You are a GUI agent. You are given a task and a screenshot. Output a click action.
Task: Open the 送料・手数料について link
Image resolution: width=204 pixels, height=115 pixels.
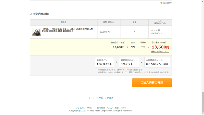(x=160, y=52)
